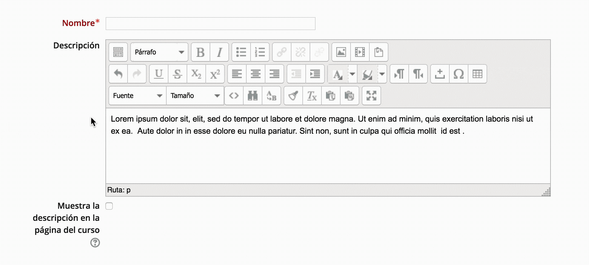The height and width of the screenshot is (265, 589).
Task: Click the Bold formatting icon
Action: click(x=200, y=52)
